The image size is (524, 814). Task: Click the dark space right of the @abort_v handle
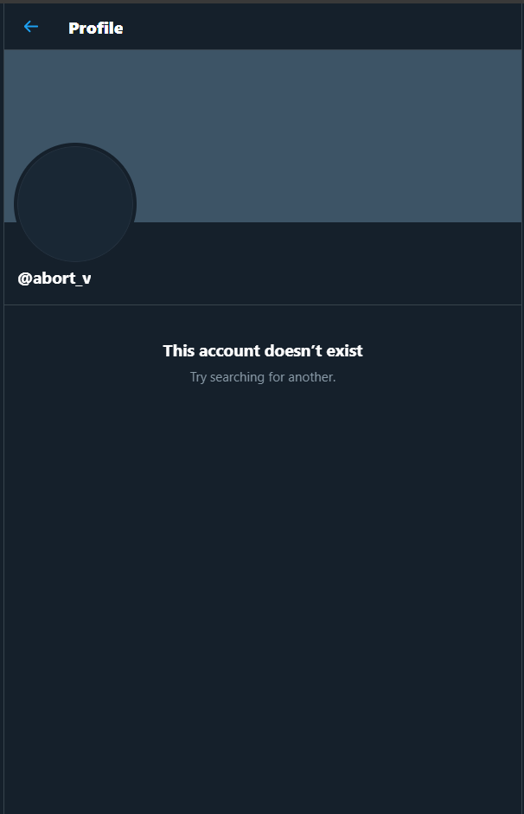pyautogui.click(x=306, y=279)
